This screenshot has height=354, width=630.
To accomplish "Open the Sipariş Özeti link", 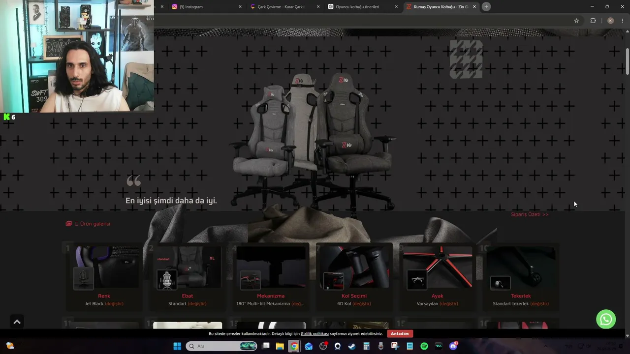I will tap(530, 214).
